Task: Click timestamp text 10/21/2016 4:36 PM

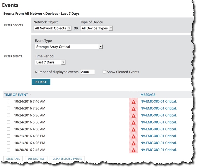Action: [30, 136]
